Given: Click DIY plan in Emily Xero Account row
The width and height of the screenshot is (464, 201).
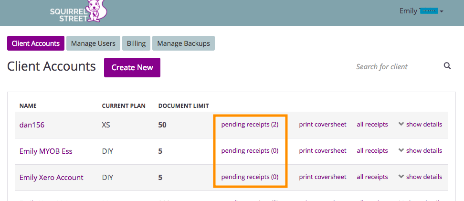Looking at the screenshot, I should pyautogui.click(x=108, y=178).
